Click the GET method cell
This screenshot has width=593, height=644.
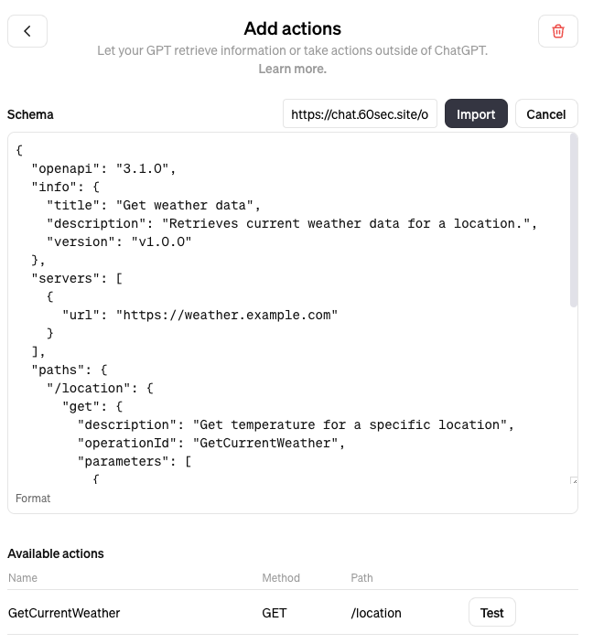[275, 612]
